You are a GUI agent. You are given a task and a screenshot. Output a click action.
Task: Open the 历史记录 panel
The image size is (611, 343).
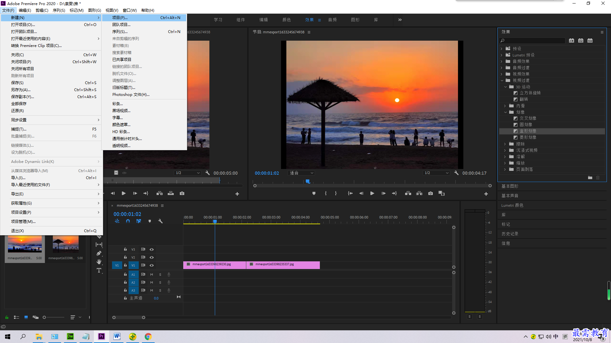click(x=510, y=234)
